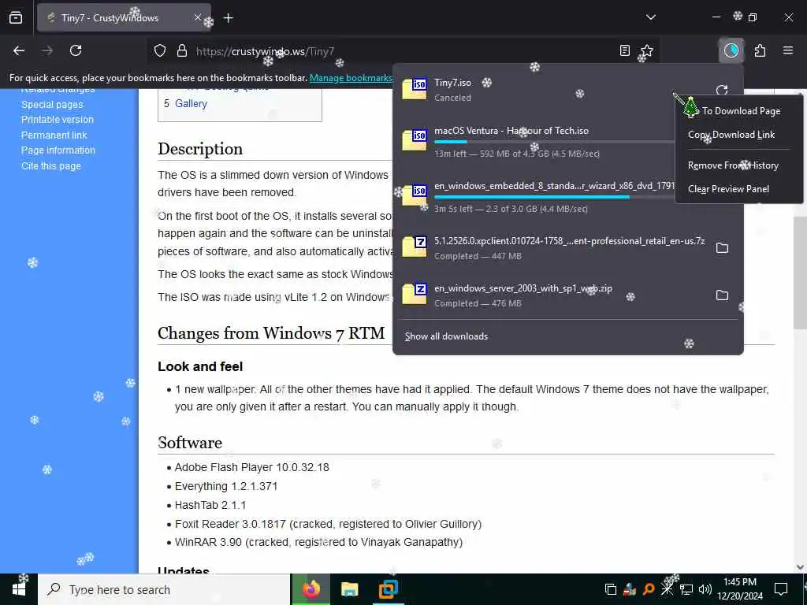Click Changes from Windows 7 RTM heading
The image size is (807, 605).
[x=271, y=333]
